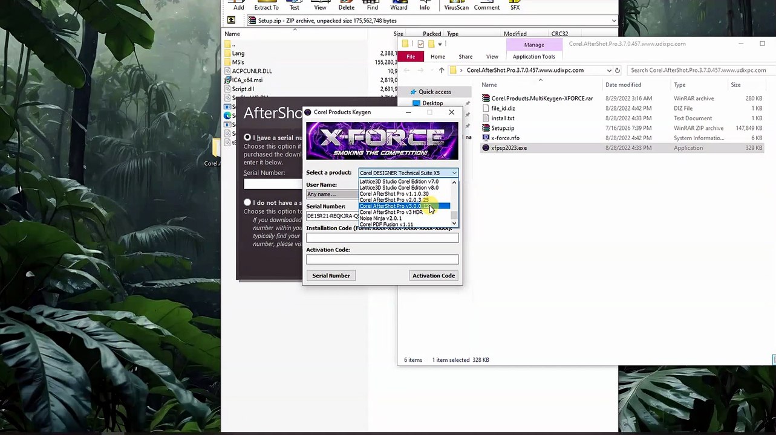Click the Installation Code input field
The image size is (776, 435).
pos(382,238)
